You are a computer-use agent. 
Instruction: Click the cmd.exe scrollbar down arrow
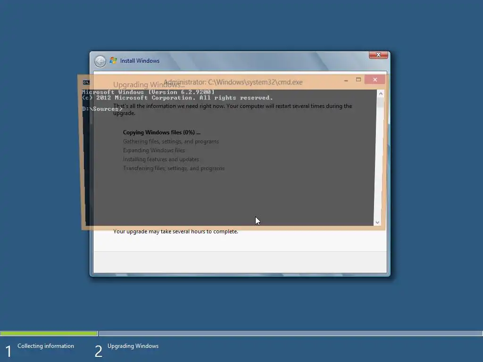click(x=377, y=222)
